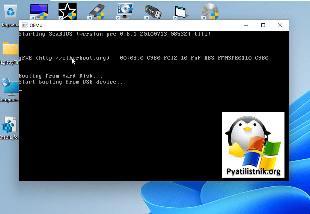Open the gray USB flash drive shortcut
The image size is (310, 214).
tap(96, 11)
